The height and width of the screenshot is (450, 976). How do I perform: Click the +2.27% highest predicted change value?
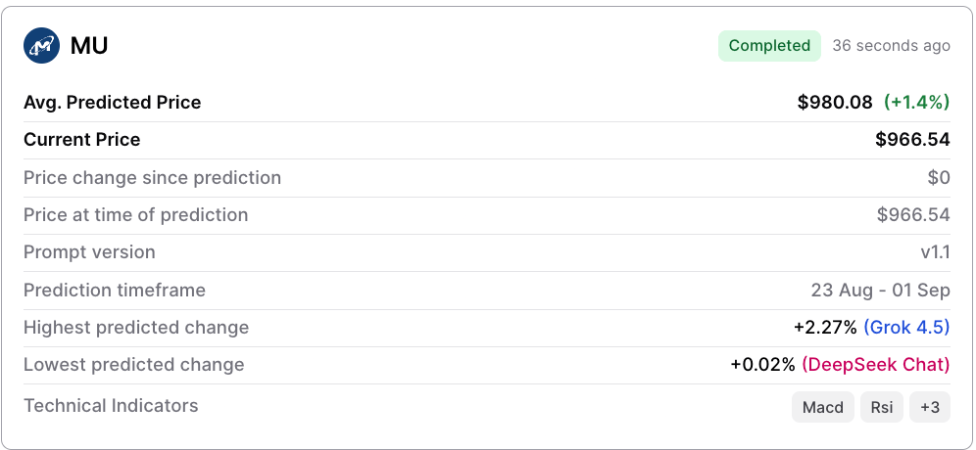tap(825, 327)
